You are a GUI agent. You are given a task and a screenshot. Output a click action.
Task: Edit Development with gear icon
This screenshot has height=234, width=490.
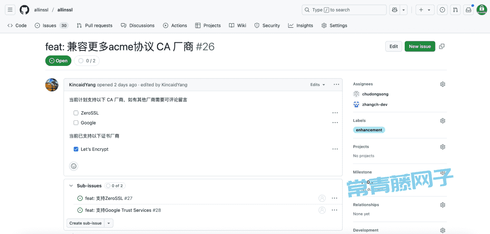pos(442,230)
